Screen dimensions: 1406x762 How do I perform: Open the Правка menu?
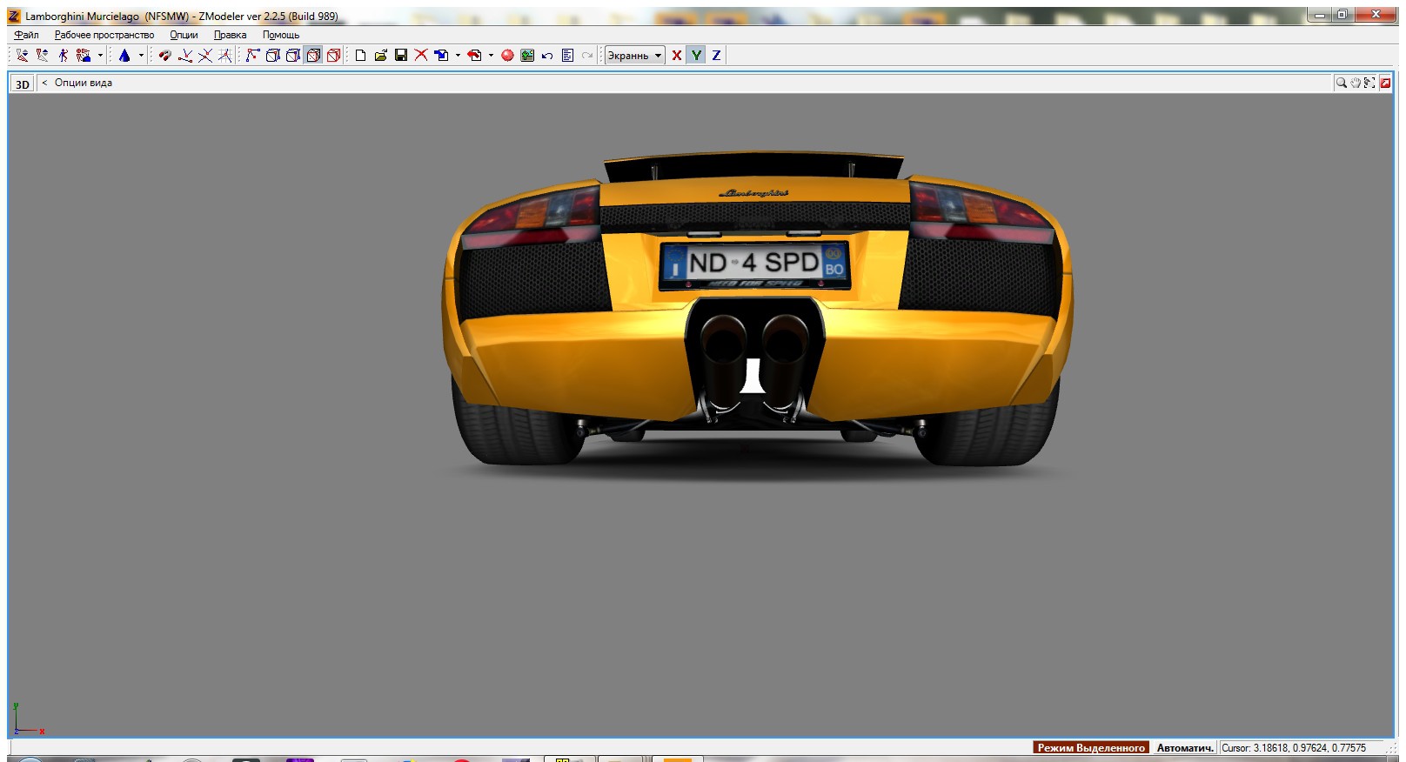point(230,35)
